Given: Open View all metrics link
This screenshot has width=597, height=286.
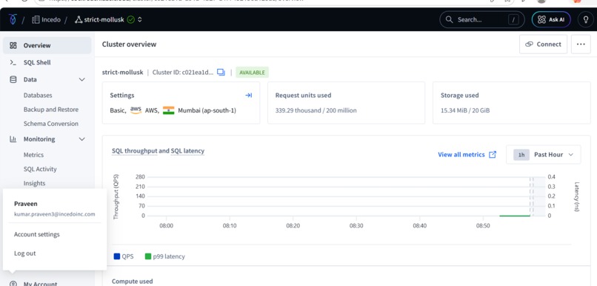Looking at the screenshot, I should tap(461, 155).
